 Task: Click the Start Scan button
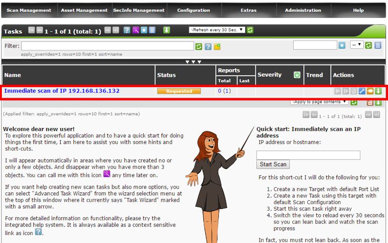pos(273,164)
